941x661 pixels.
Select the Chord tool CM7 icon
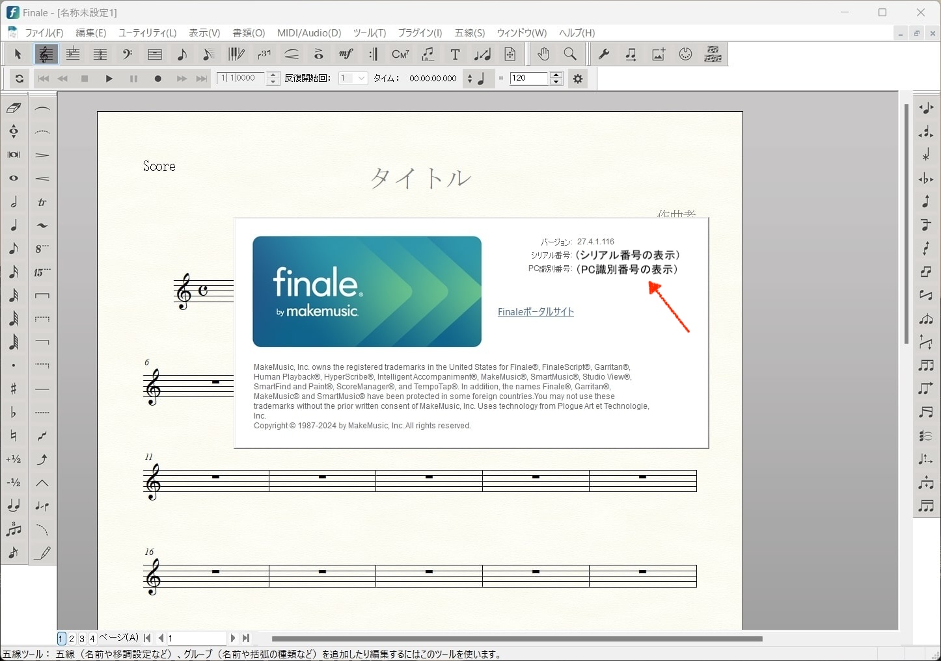[x=400, y=55]
